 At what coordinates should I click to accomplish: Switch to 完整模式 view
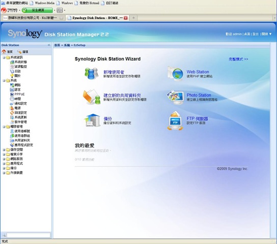pyautogui.click(x=238, y=59)
